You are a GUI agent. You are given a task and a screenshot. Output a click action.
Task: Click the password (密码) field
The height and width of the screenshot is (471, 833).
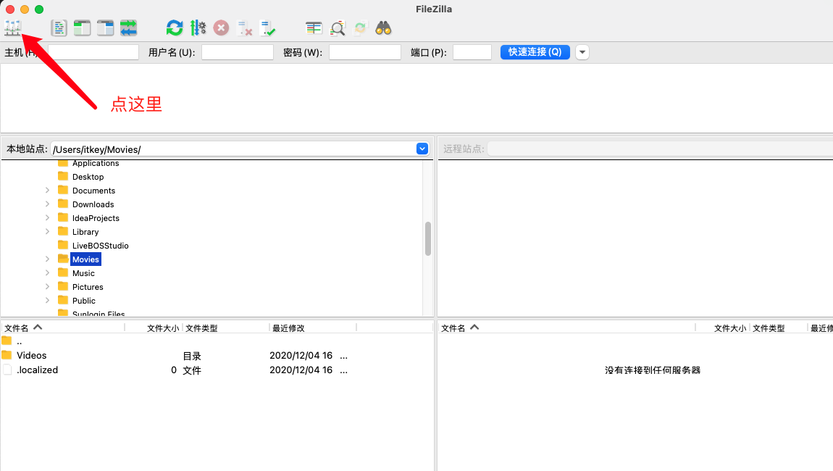pos(365,52)
